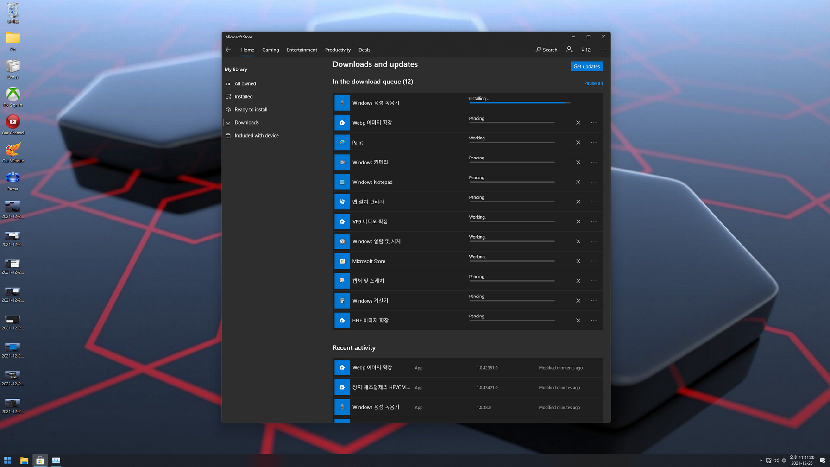Screen dimensions: 830x467
Task: Cancel the VP9 비디오 확장 download
Action: tap(578, 221)
